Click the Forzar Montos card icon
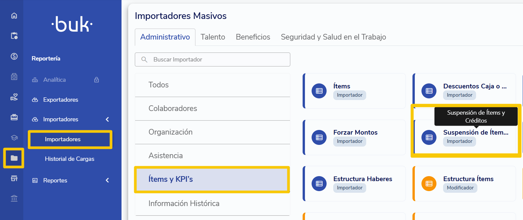 click(x=319, y=137)
